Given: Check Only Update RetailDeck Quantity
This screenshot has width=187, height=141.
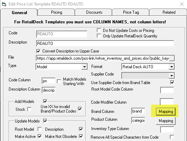Looking at the screenshot, I should pos(99,36).
